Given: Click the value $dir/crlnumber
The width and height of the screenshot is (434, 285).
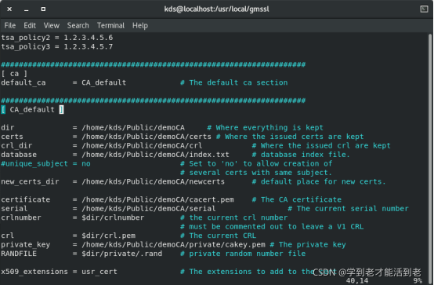Looking at the screenshot, I should pos(113,217).
